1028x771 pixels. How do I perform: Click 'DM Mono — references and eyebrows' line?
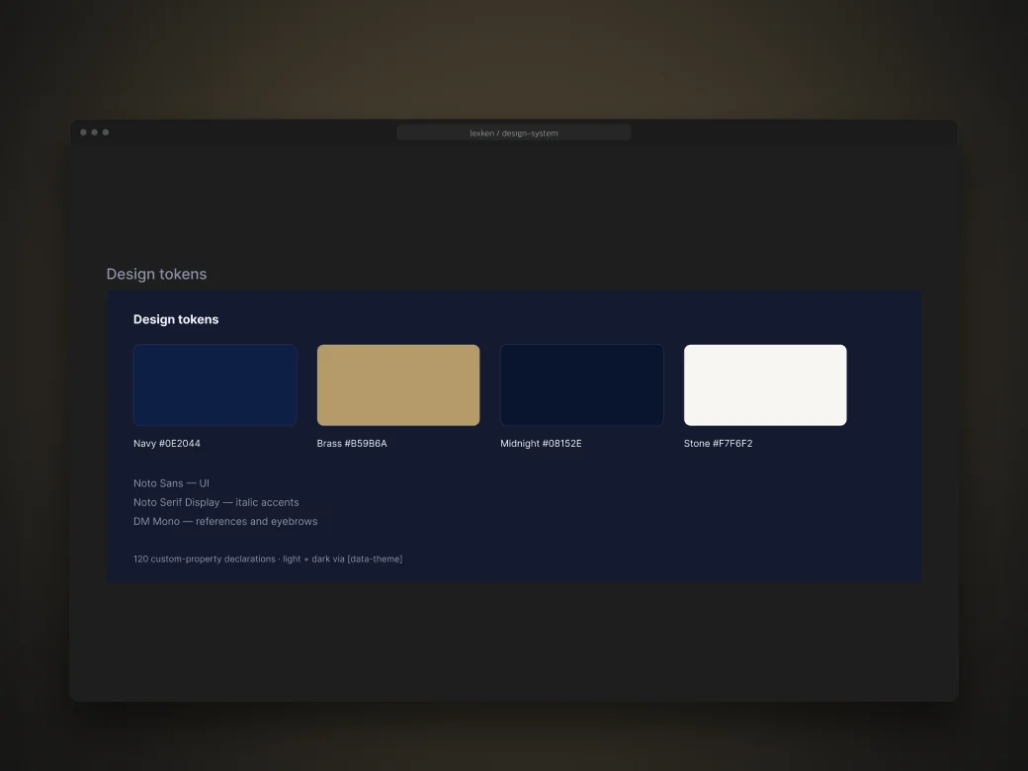[225, 521]
